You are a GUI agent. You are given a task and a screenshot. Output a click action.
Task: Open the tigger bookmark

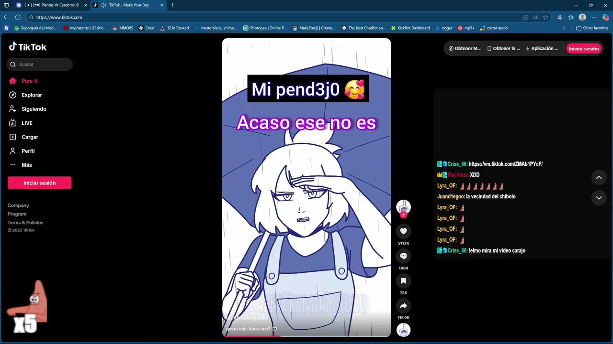pyautogui.click(x=444, y=28)
